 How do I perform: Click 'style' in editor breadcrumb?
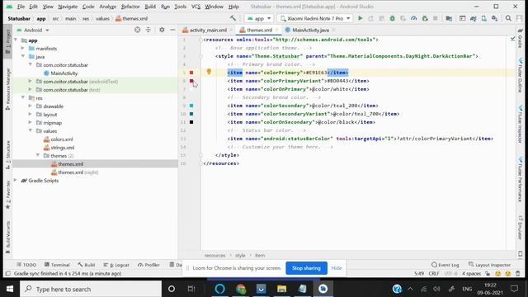(240, 255)
